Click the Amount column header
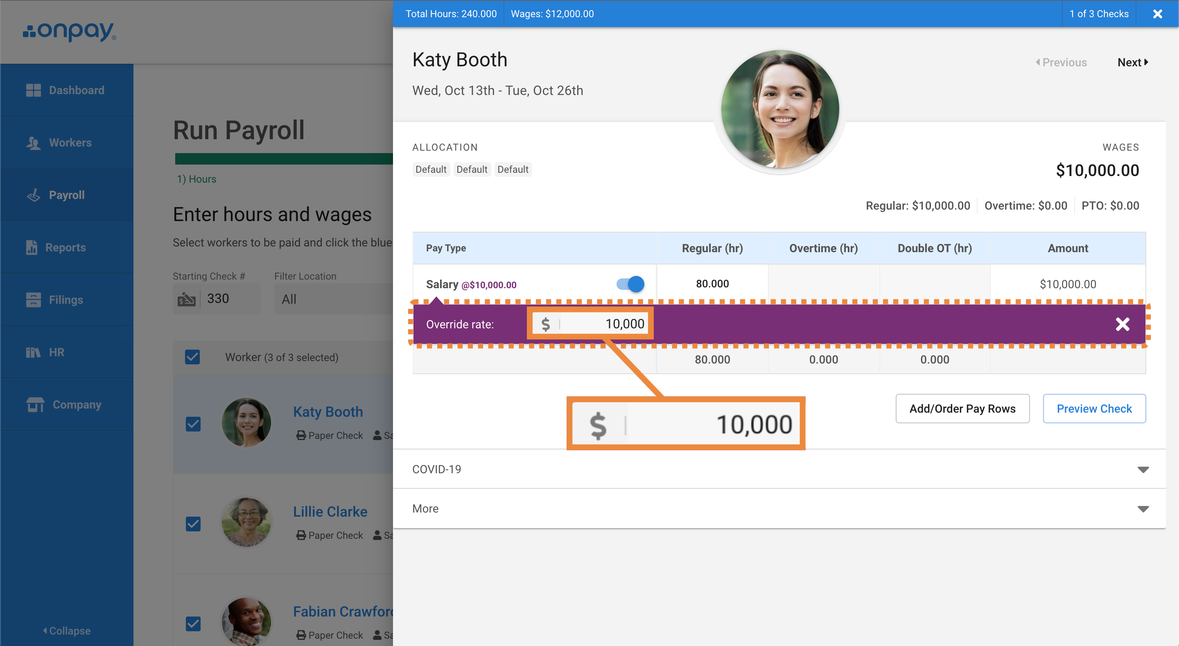This screenshot has width=1179, height=646. point(1068,248)
